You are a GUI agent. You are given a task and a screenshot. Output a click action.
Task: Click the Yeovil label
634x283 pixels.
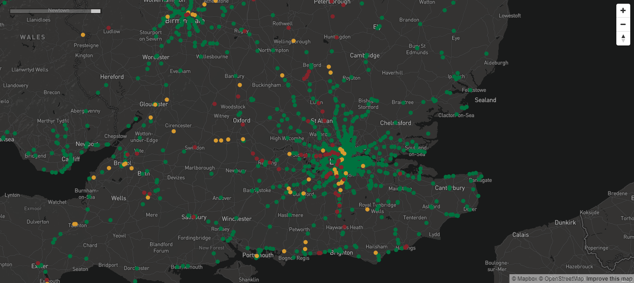[119, 236]
